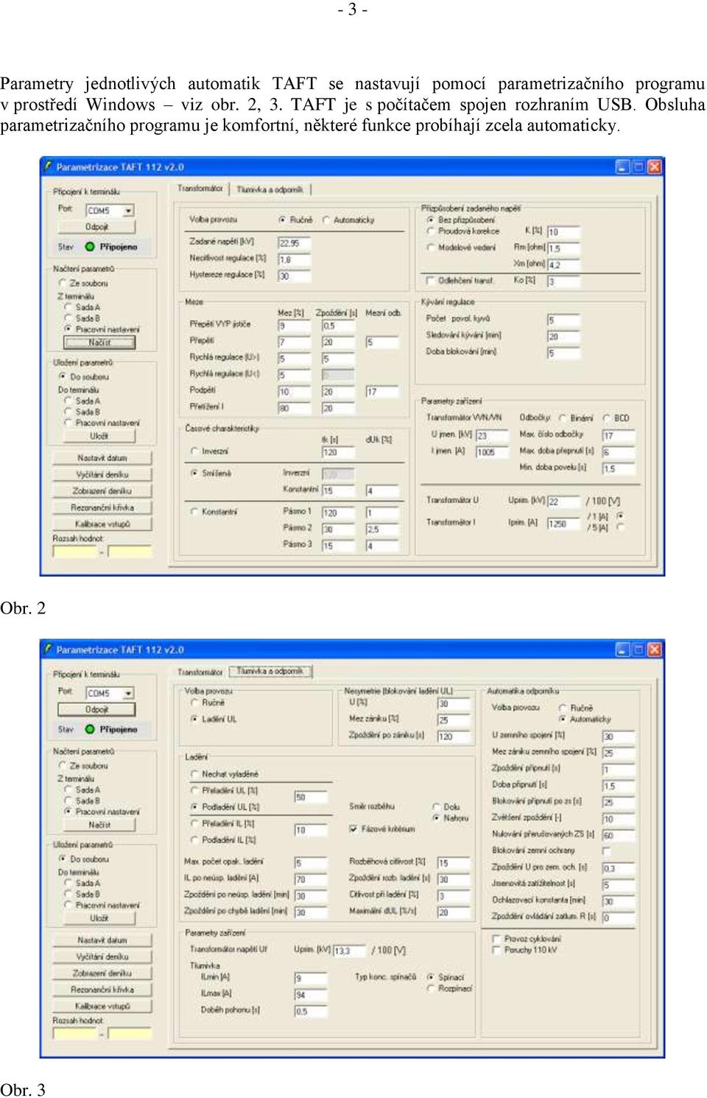
Task: Select Rozpínací contact type in lower window
Action: tap(431, 988)
